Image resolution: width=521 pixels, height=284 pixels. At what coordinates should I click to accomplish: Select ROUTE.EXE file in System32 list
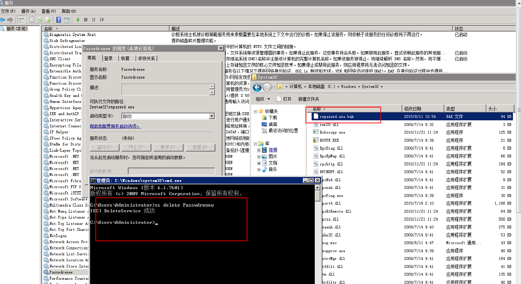click(329, 140)
